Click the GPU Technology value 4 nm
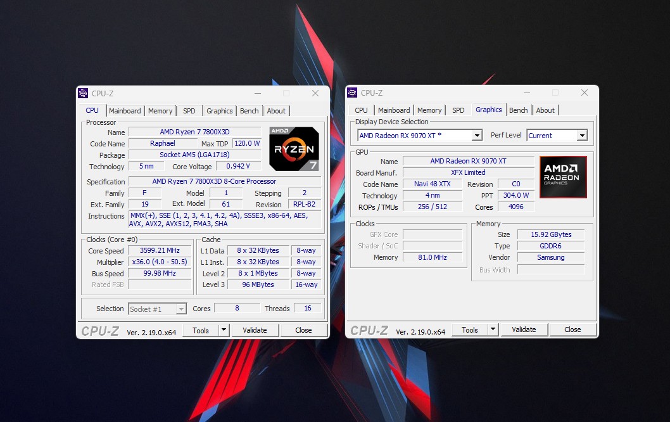670x422 pixels. tap(433, 195)
